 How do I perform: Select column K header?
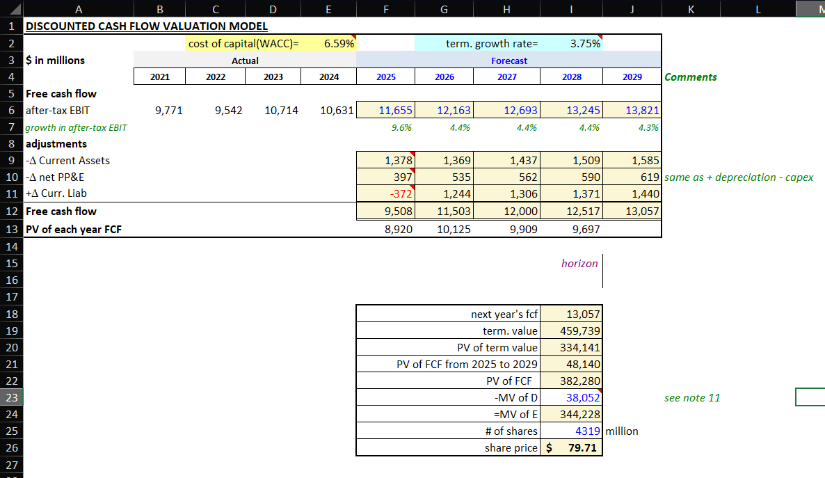tap(691, 9)
